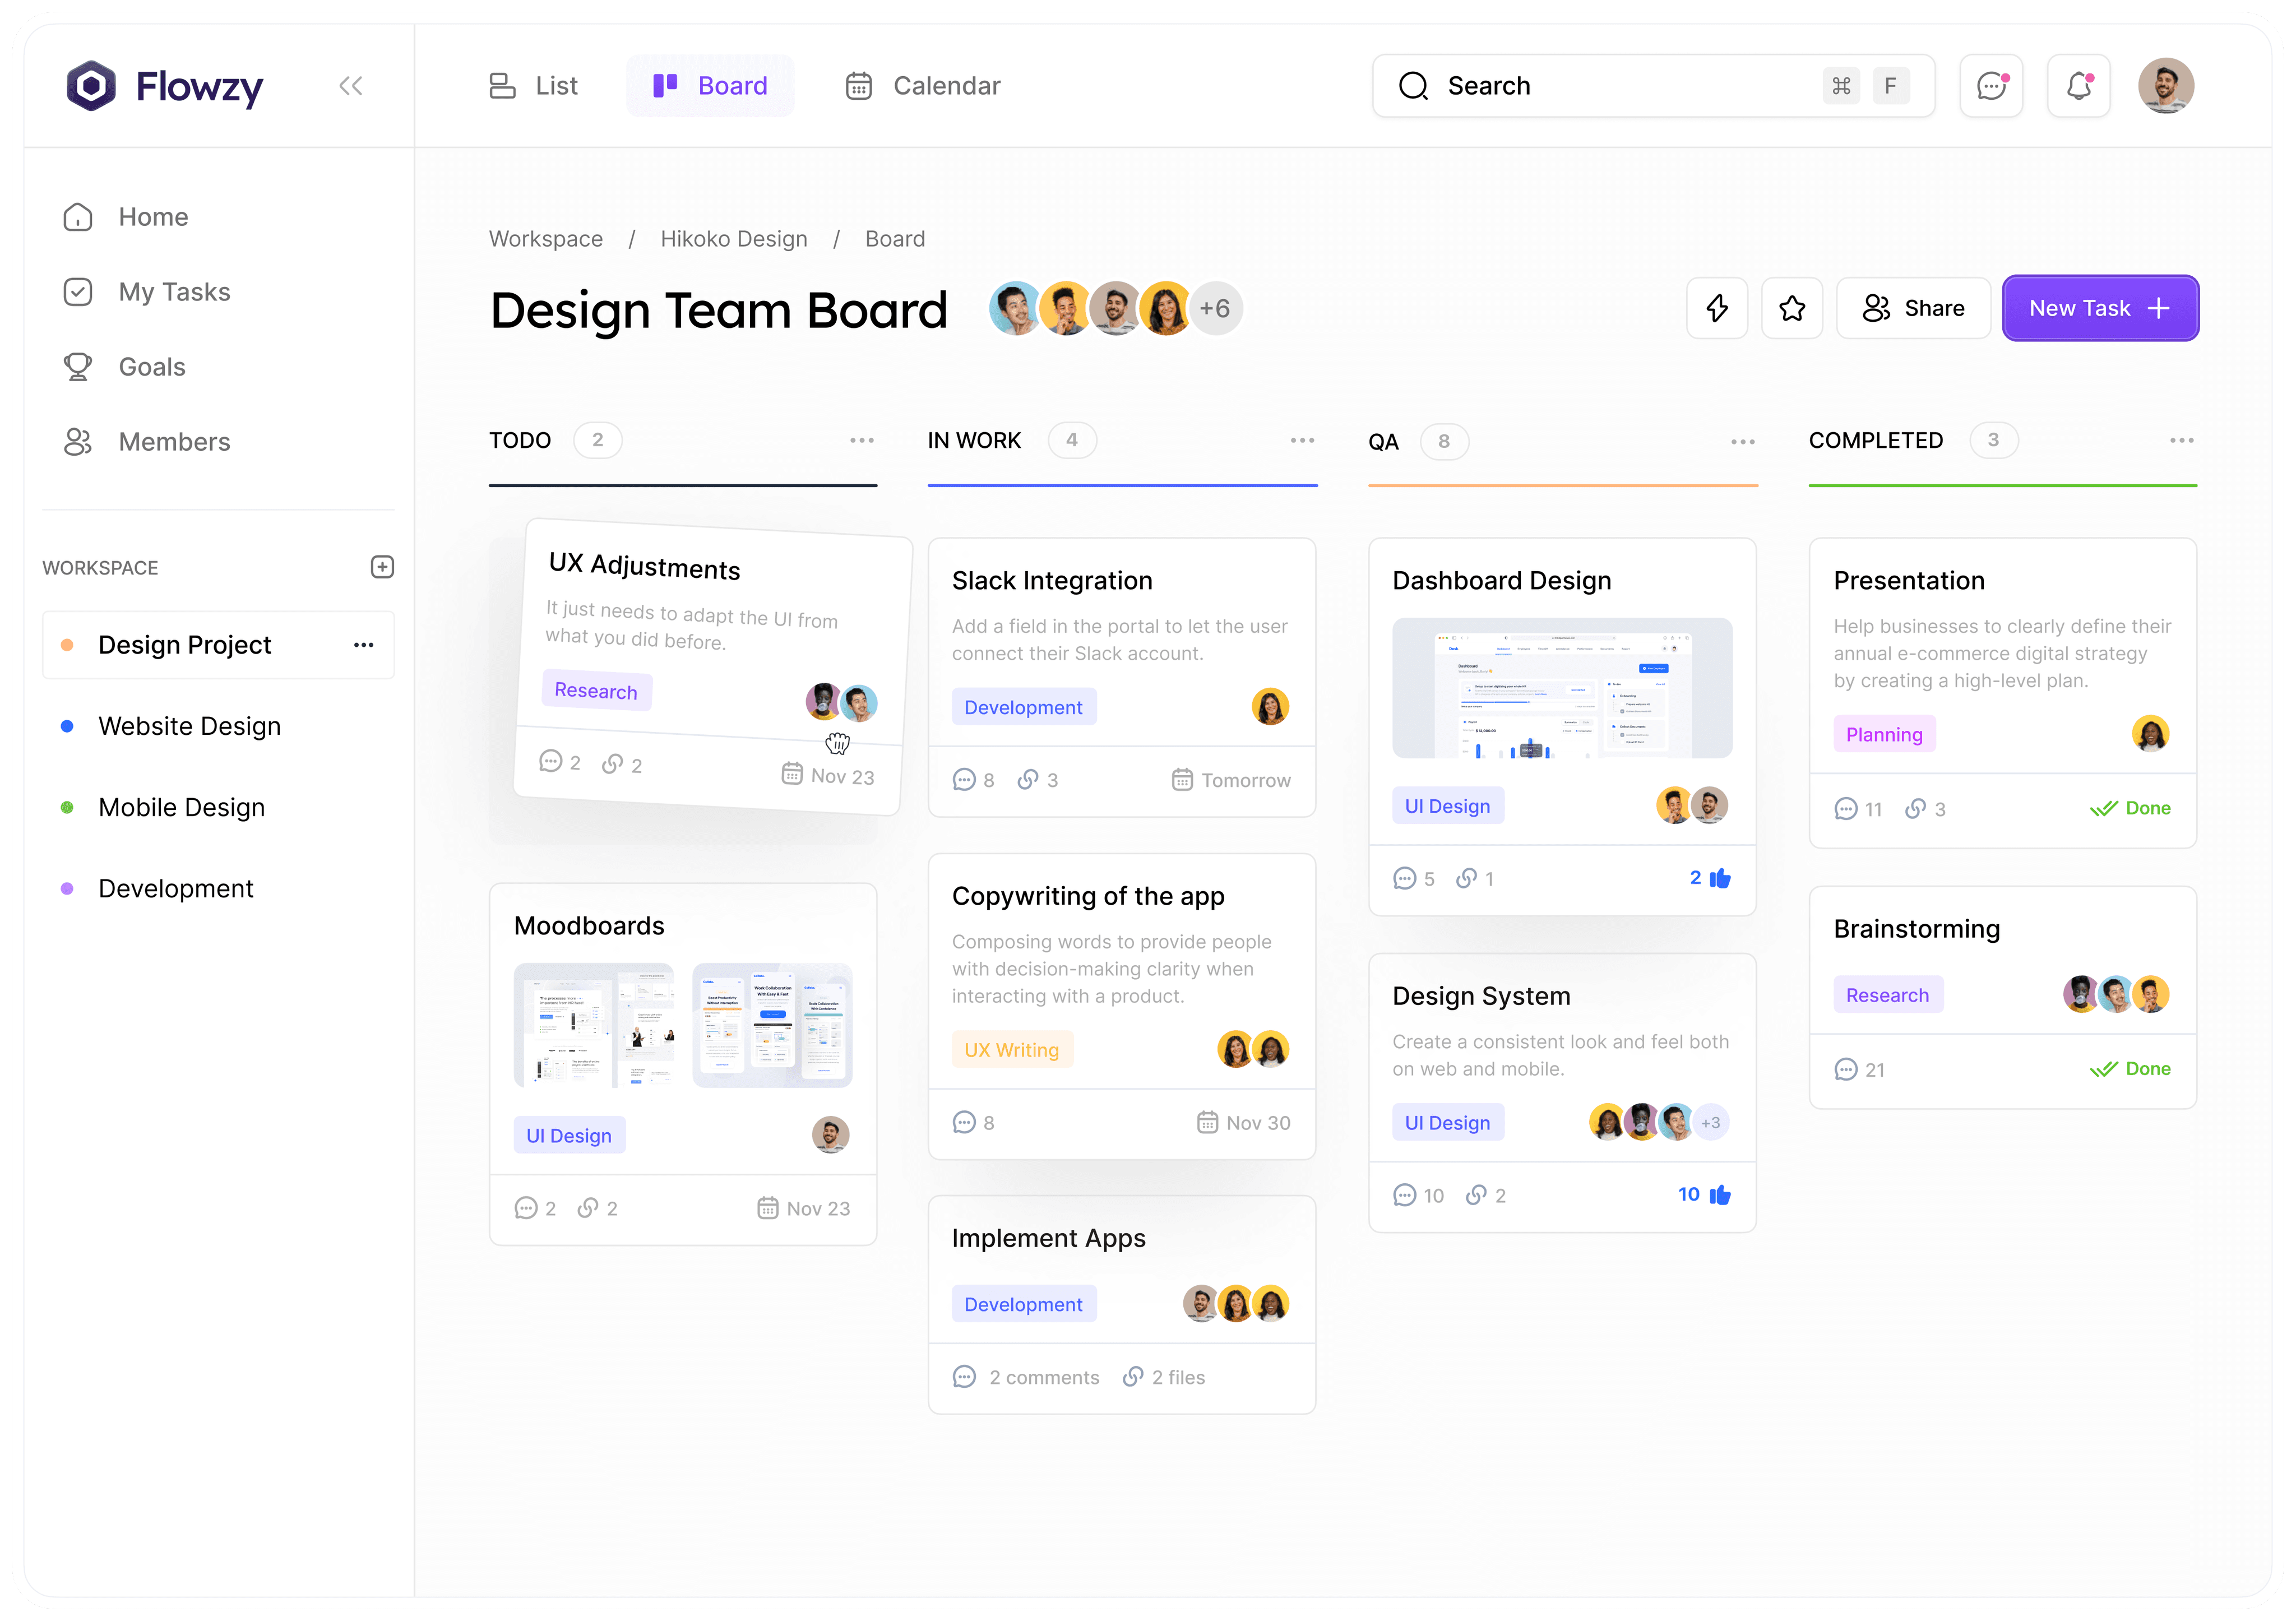Toggle the like on the Design System card
This screenshot has height=1621, width=2296.
tap(1720, 1195)
